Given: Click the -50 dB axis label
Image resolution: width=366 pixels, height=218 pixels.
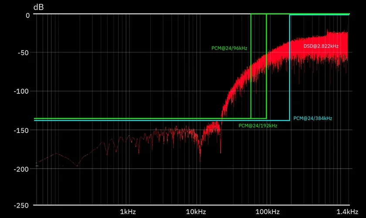Looking at the screenshot, I should [24, 53].
